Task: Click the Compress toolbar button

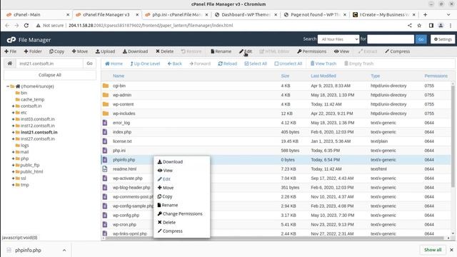Action: [x=397, y=51]
